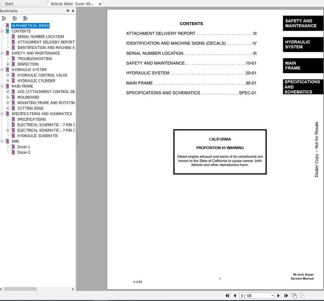The width and height of the screenshot is (324, 301).
Task: Follow the HYDRAULIC SYSTEM 20-01 contents entry
Action: pos(191,73)
